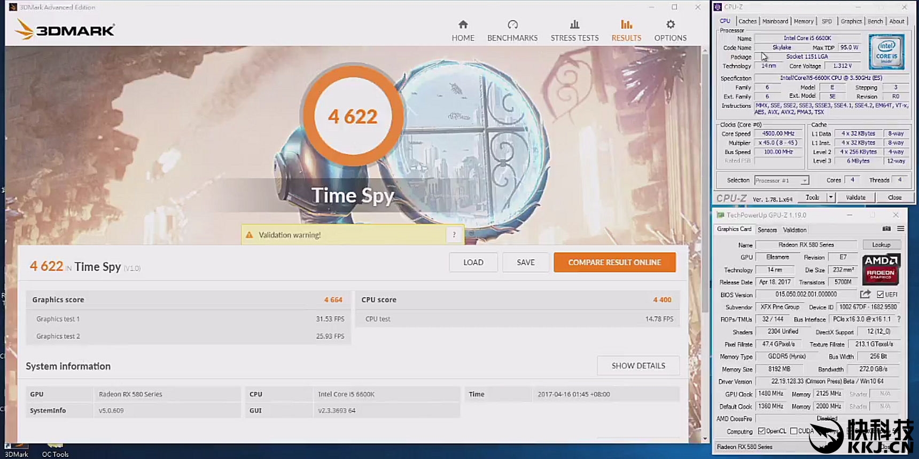Click the validation warning help question mark

454,235
